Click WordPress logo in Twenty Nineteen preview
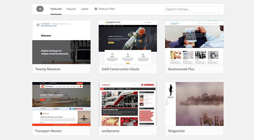The width and height of the screenshot is (254, 140). (38, 25)
